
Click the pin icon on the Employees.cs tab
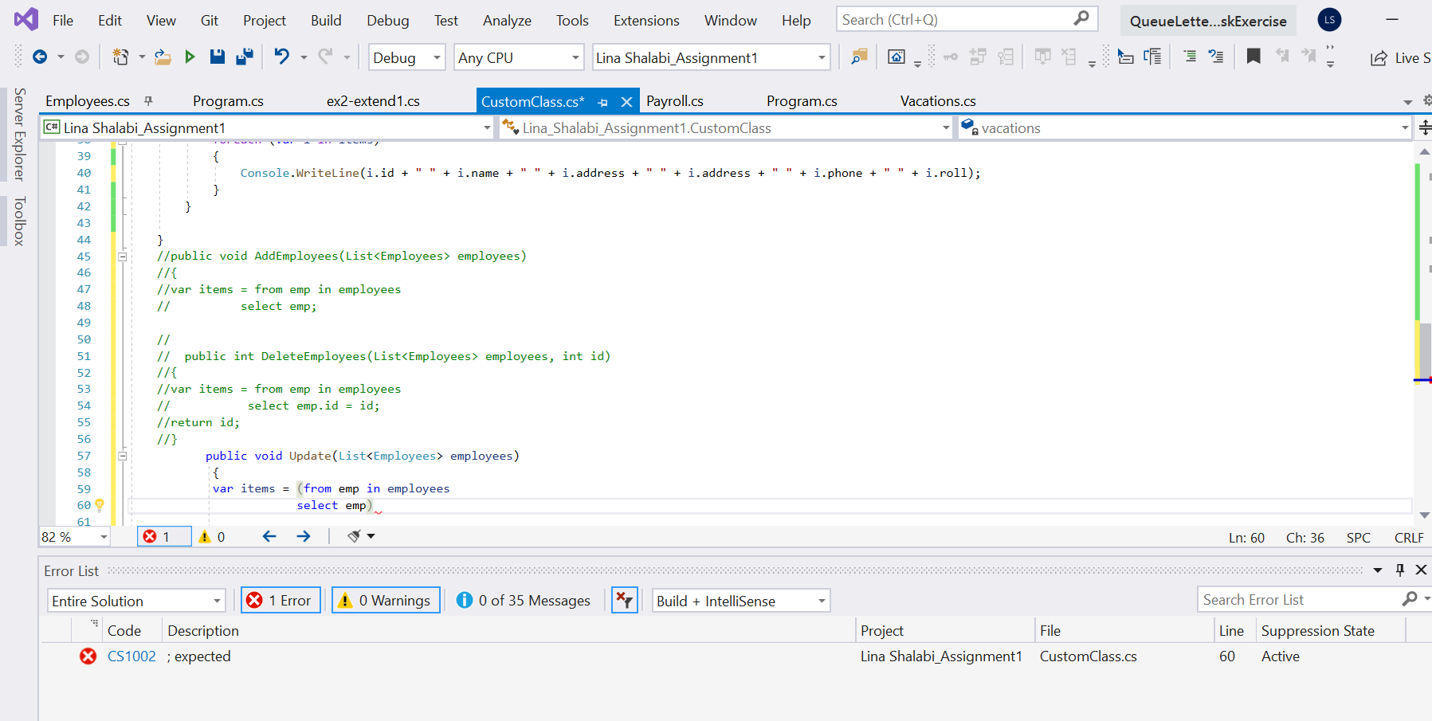pos(148,100)
